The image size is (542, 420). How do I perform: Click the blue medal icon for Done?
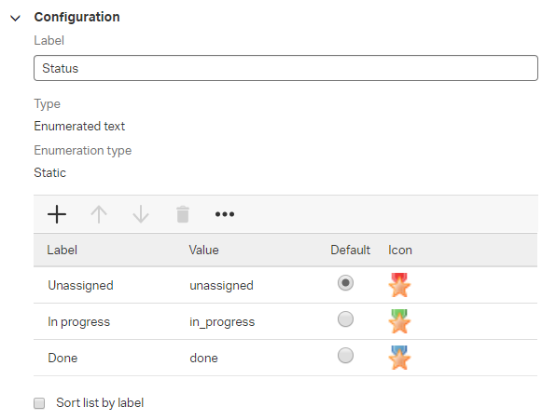click(399, 358)
